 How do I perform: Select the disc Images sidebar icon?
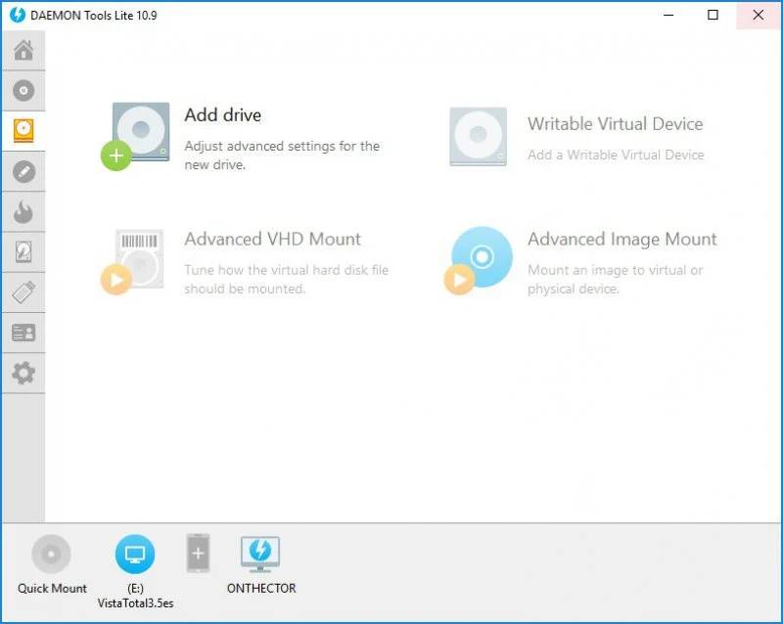23,91
